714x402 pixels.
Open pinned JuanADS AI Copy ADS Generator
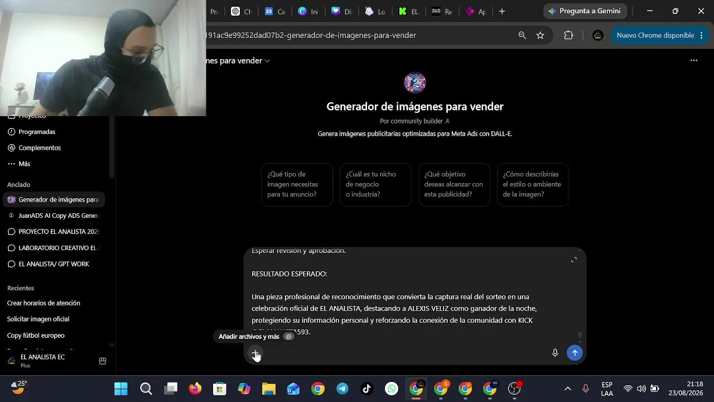(x=54, y=216)
